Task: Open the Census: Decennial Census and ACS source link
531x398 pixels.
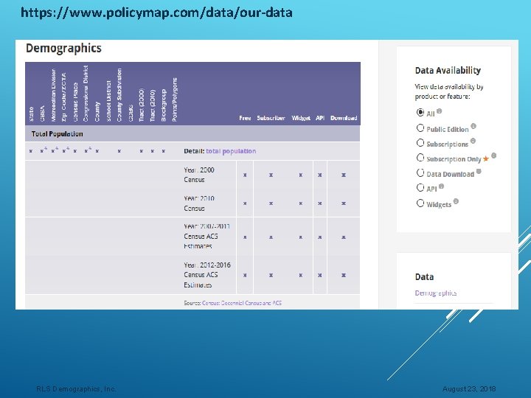Action: [242, 303]
